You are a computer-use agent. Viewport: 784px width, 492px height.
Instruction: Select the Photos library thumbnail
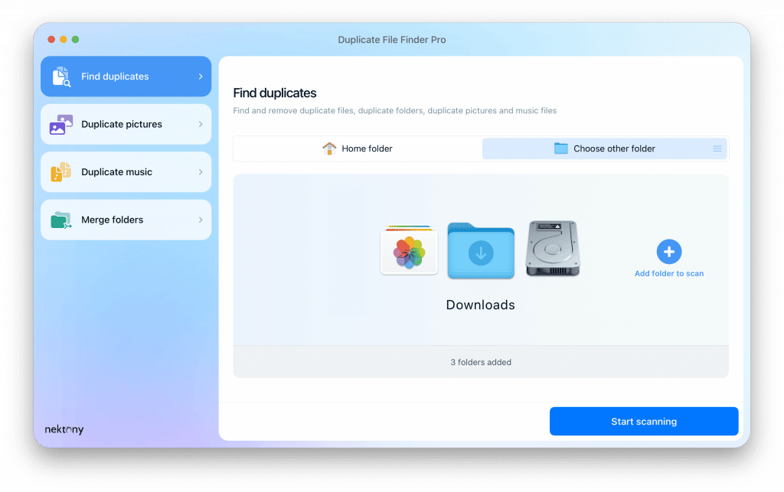coord(409,250)
